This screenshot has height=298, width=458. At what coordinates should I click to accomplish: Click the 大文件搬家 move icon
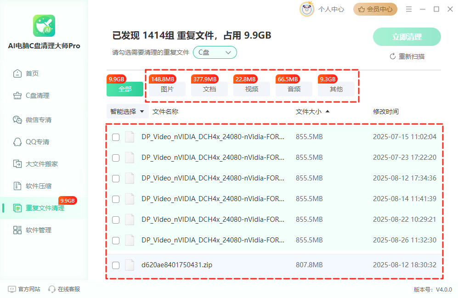click(x=17, y=164)
